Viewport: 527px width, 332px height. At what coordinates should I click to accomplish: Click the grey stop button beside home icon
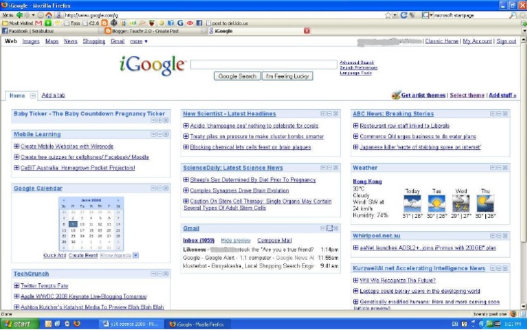(40, 15)
